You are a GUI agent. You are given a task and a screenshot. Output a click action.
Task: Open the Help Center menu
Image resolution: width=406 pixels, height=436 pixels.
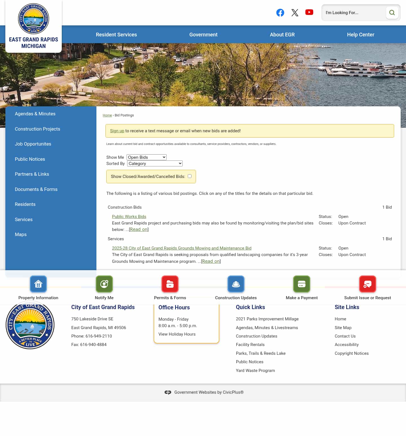361,35
